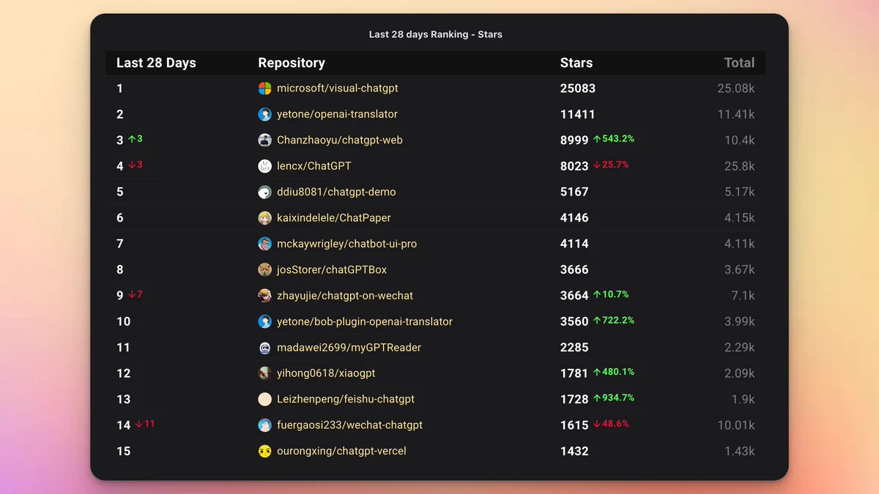Open the ddiu8081/chatgpt-demo repository link
Screen dimensions: 879x494
pos(336,192)
